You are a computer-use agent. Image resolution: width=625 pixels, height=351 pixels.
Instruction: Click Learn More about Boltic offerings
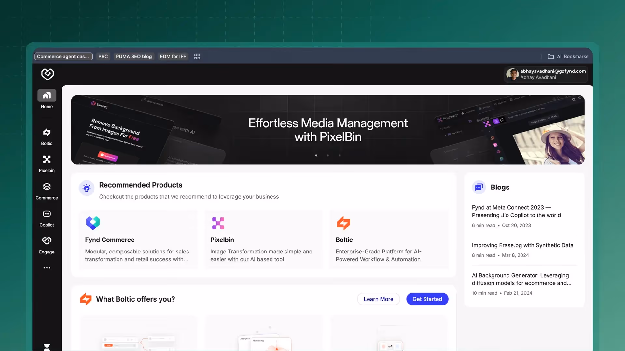378,299
